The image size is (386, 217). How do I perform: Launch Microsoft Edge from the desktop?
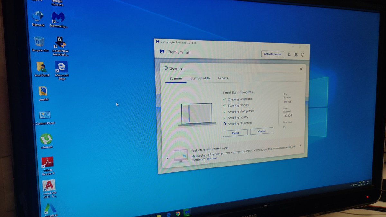tap(61, 71)
